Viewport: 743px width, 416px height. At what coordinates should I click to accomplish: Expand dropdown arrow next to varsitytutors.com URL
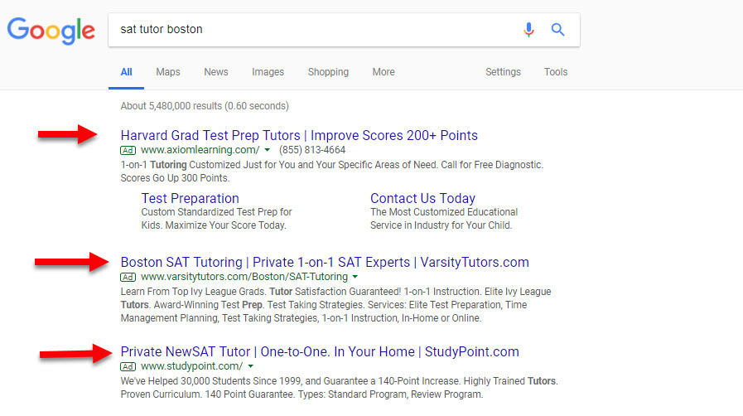pyautogui.click(x=355, y=277)
